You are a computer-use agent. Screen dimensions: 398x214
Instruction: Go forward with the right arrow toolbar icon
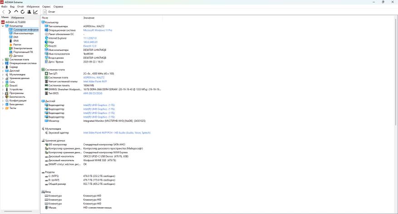(x=10, y=12)
